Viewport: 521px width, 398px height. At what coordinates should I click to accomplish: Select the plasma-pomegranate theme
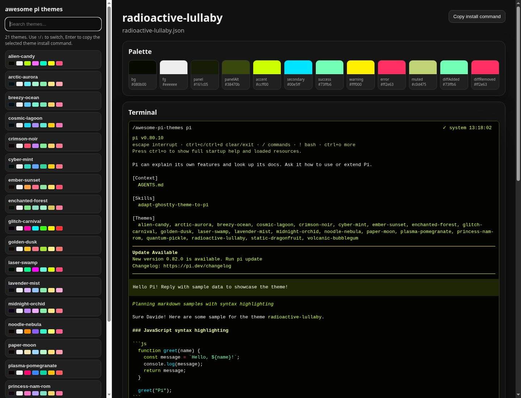pos(53,369)
